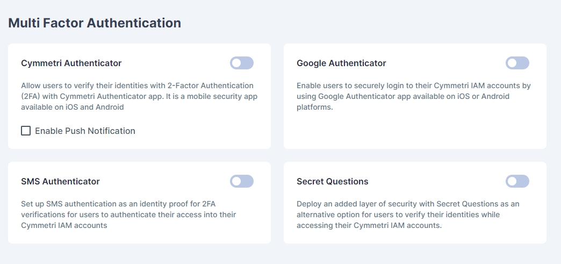Click the gap between SMS and Secret Questions cards
561x264 pixels.
(x=277, y=203)
